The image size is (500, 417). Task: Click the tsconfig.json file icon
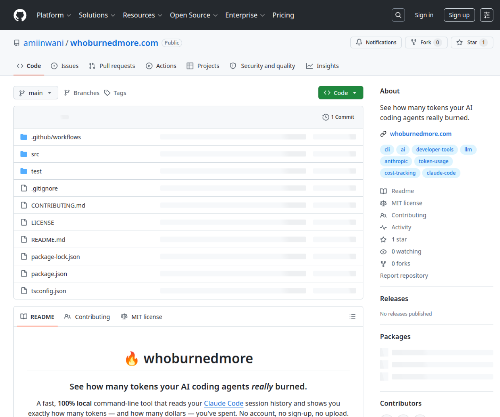click(24, 291)
